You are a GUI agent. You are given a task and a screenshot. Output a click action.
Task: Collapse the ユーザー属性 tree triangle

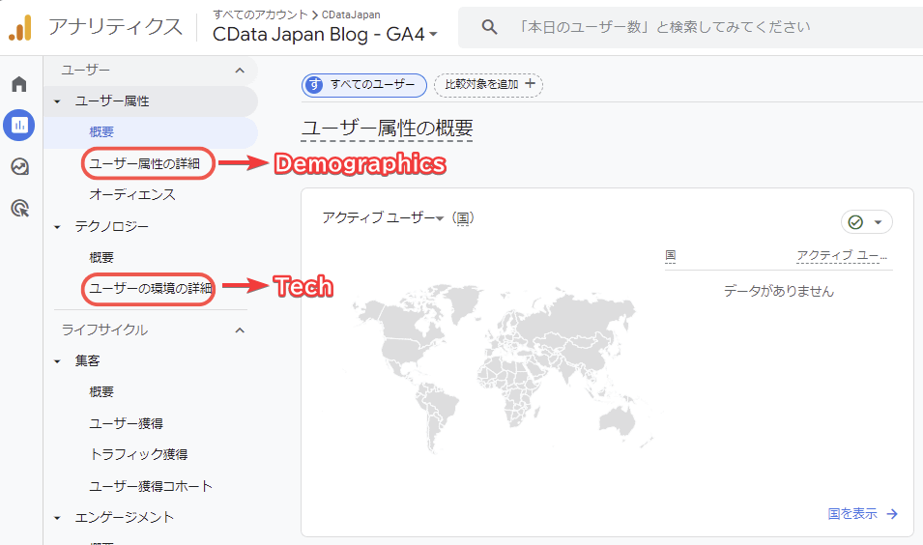point(57,101)
